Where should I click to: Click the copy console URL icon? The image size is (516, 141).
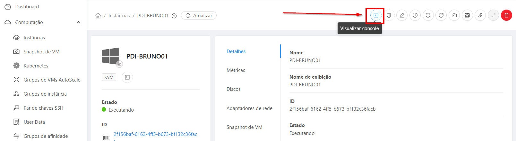[389, 15]
